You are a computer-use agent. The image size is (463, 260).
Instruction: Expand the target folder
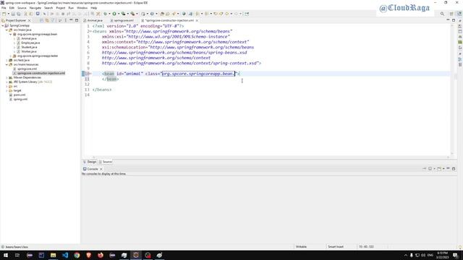[x=7, y=90]
